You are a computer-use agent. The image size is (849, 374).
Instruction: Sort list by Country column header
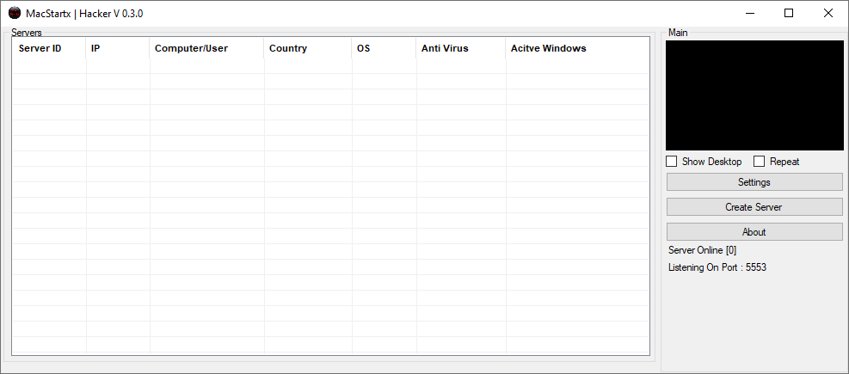(x=288, y=49)
